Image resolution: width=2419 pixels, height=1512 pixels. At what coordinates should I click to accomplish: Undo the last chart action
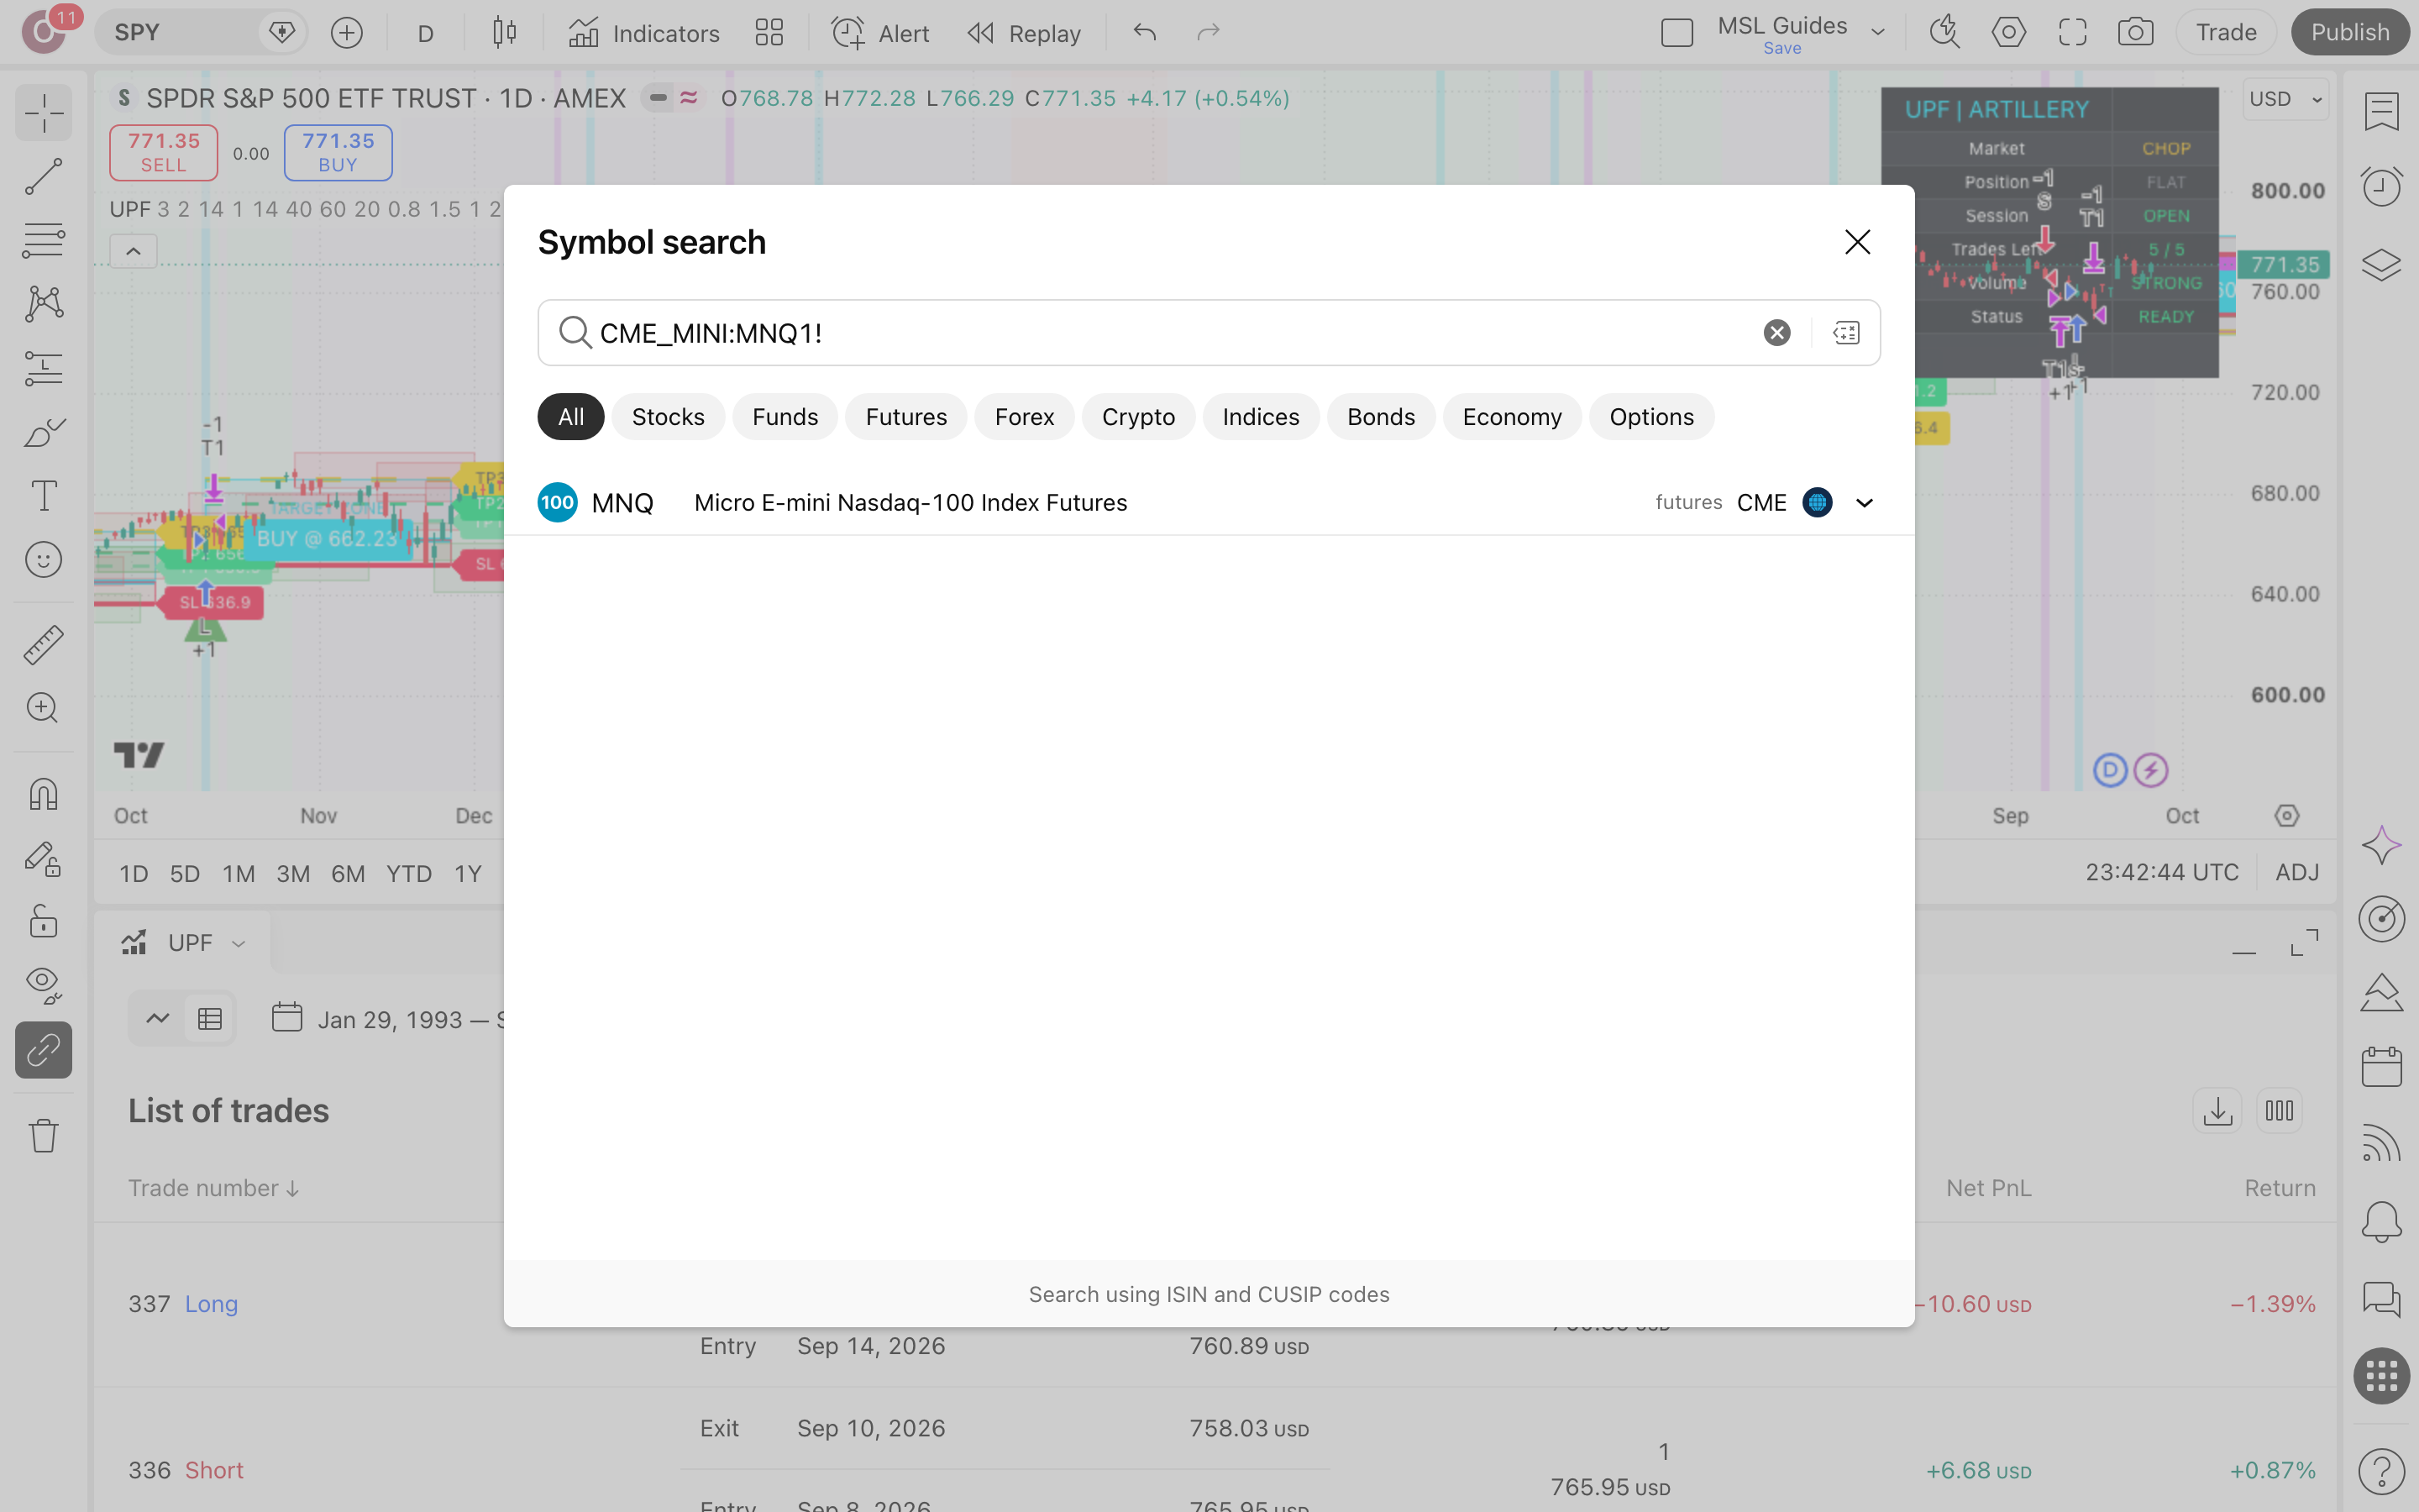coord(1145,33)
